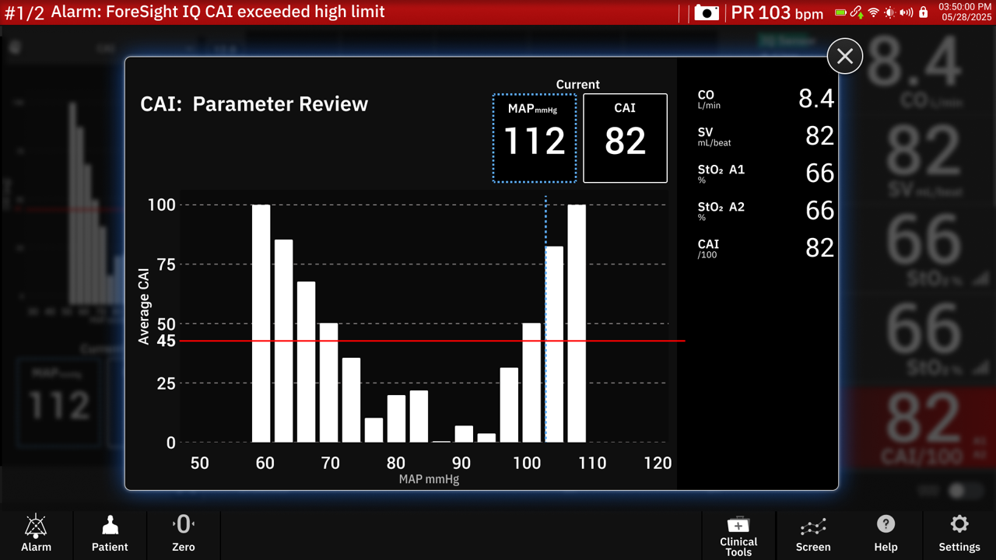Open the screen brightness icon
The width and height of the screenshot is (996, 560).
click(889, 12)
